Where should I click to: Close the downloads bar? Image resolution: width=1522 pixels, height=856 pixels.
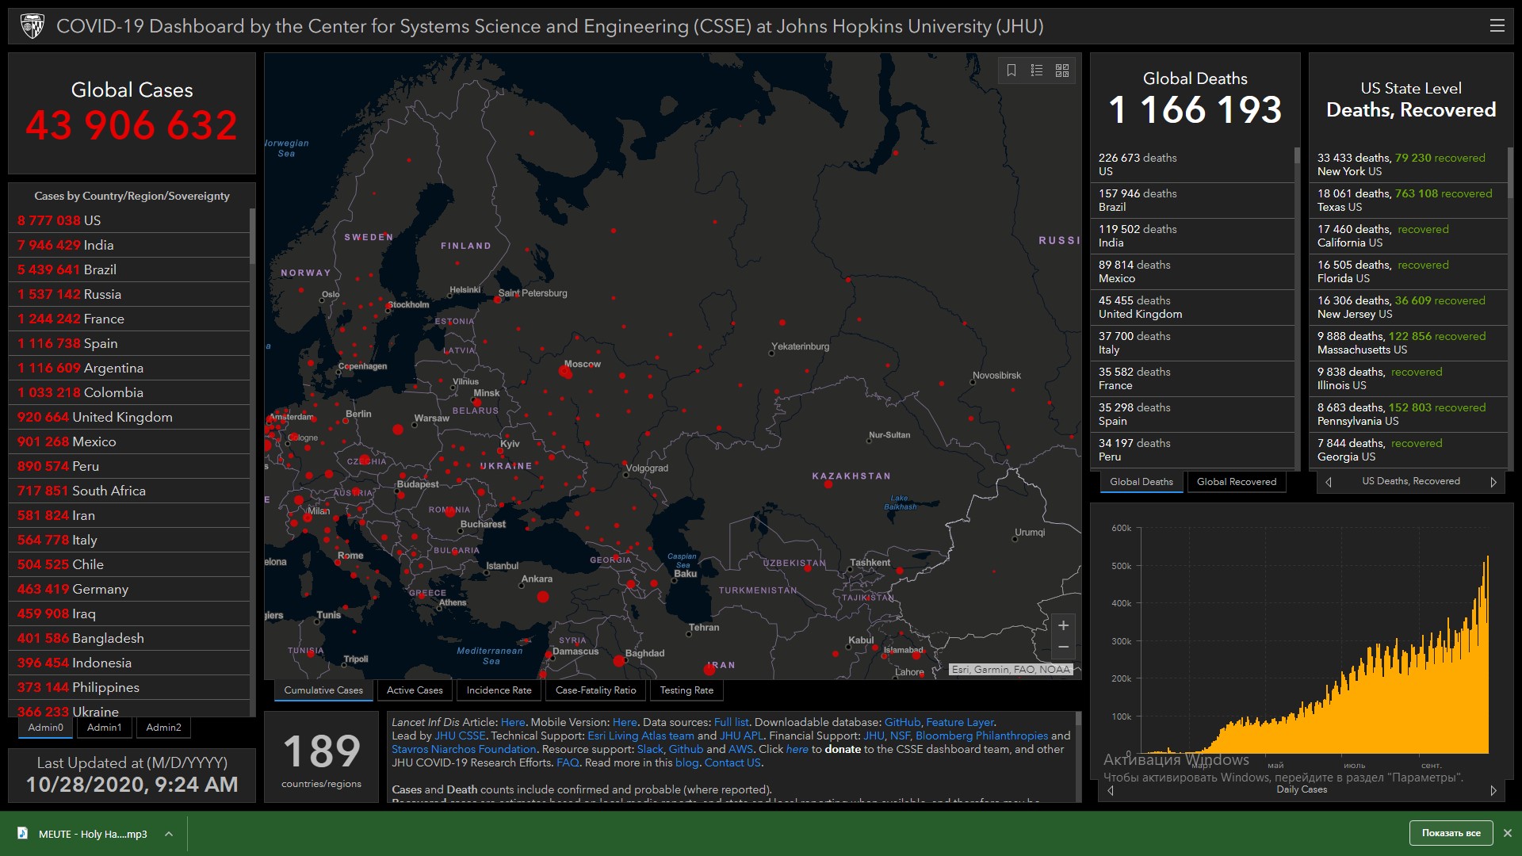coord(1507,833)
